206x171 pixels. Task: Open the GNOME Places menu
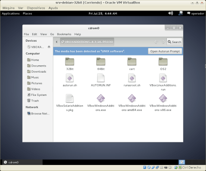point(28,13)
